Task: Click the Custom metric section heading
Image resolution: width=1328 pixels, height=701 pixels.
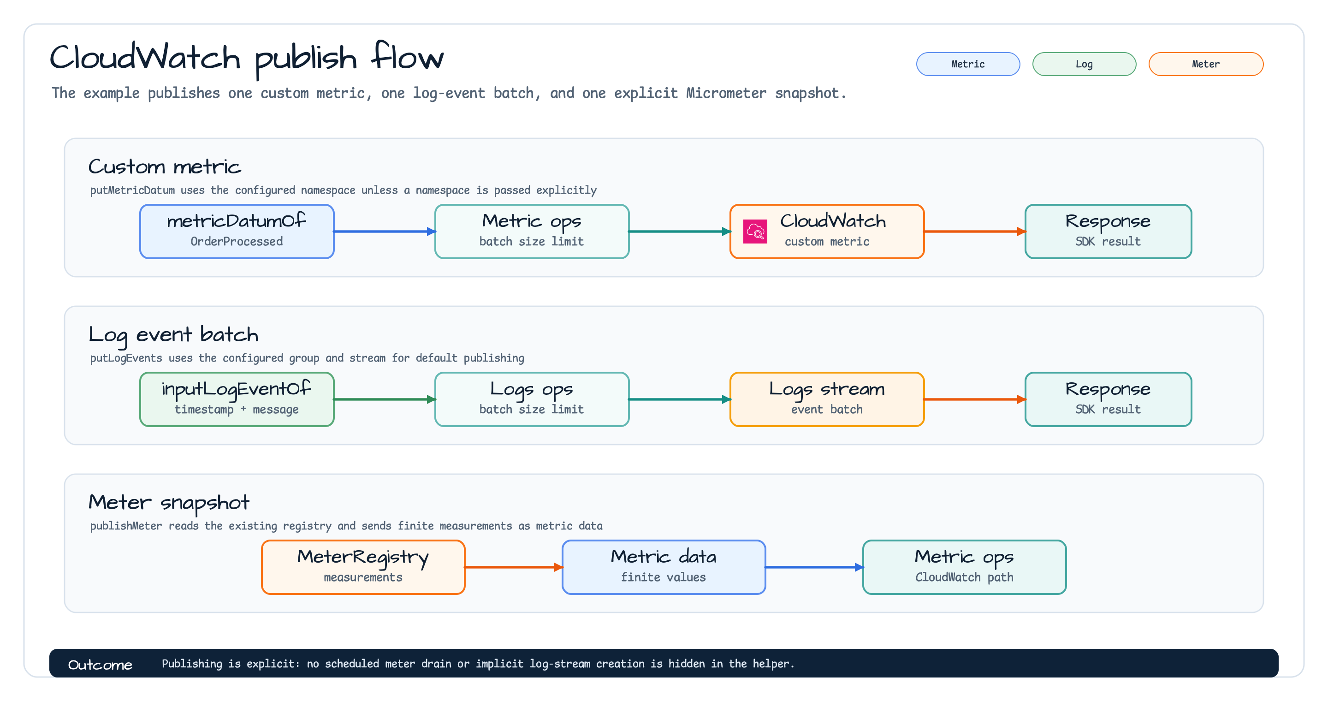Action: [165, 167]
